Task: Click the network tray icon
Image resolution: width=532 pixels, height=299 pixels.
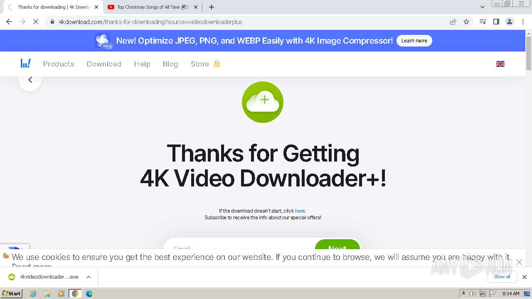Action: 483,294
